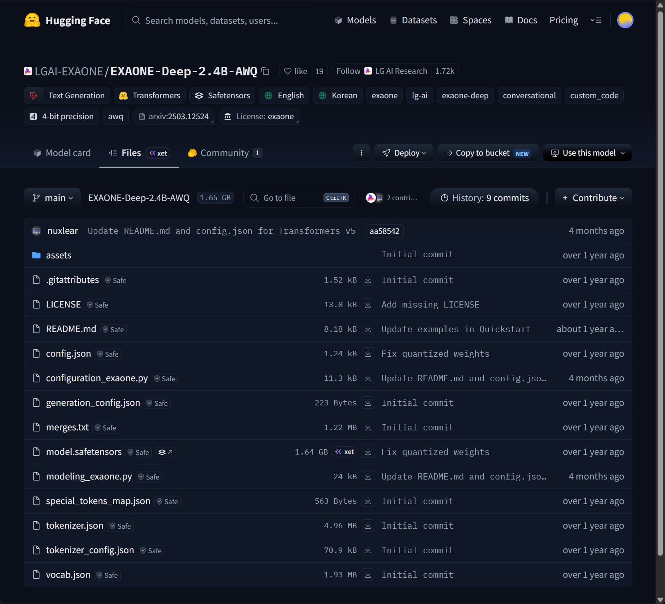The height and width of the screenshot is (604, 665).
Task: Click the xet badge on model.safetensors
Action: [x=345, y=452]
